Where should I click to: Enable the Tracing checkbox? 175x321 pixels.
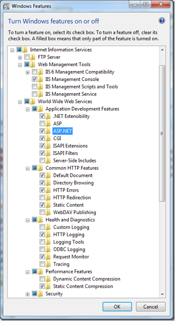coord(42,264)
